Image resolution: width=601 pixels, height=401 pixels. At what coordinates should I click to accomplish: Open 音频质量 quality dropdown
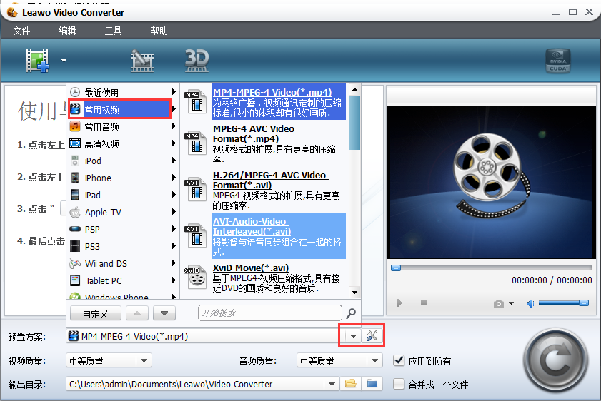pyautogui.click(x=374, y=361)
